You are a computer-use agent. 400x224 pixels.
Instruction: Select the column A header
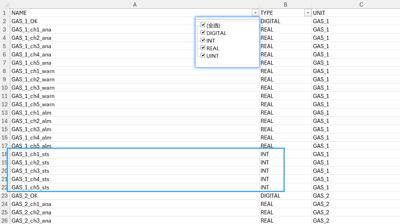[x=135, y=4]
